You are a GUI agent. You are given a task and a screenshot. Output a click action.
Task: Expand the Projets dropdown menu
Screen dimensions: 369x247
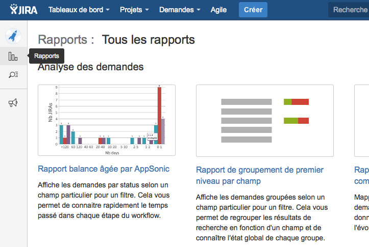click(134, 10)
